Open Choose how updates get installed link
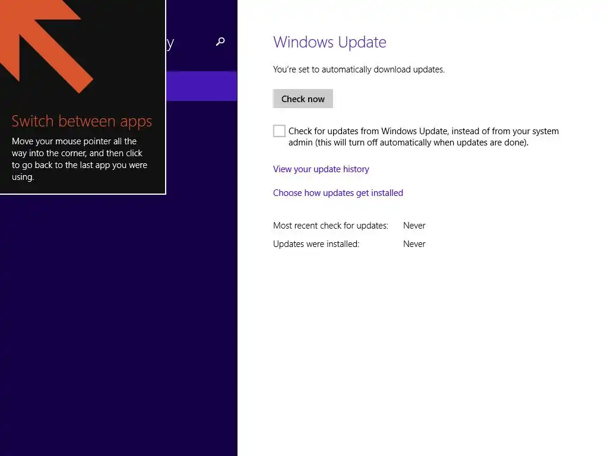 338,193
